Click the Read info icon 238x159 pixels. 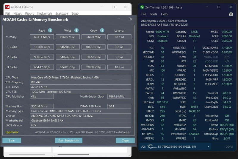tap(50, 30)
